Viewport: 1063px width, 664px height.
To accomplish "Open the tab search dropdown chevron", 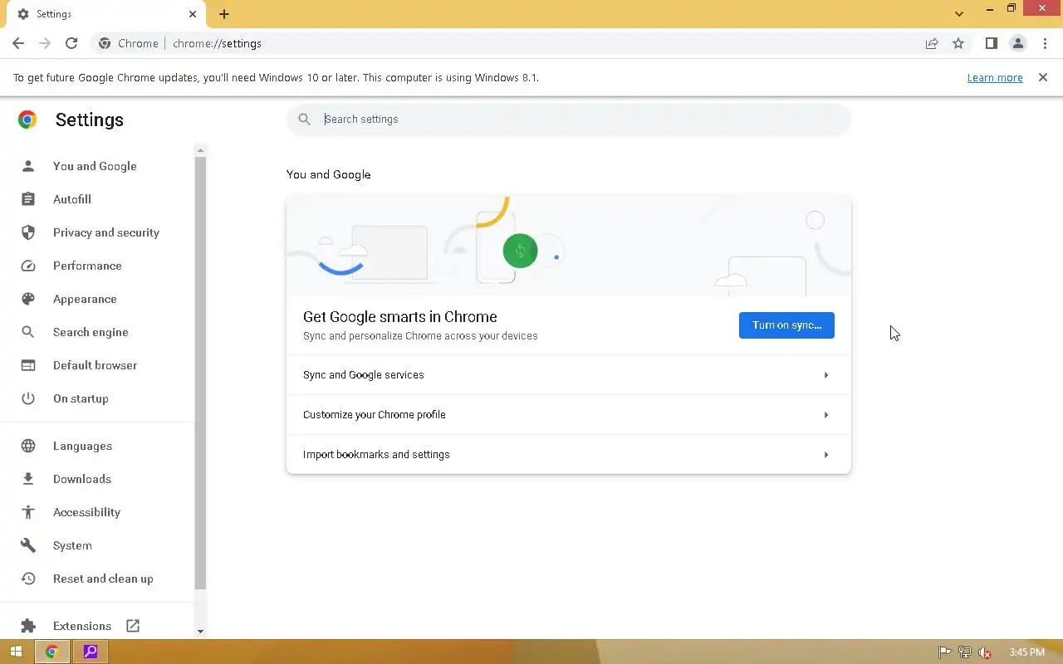I will click(959, 14).
